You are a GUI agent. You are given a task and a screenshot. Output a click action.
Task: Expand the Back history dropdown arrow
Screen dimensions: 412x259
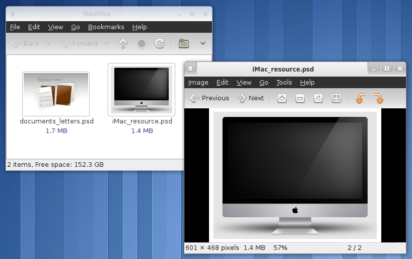tap(49, 43)
